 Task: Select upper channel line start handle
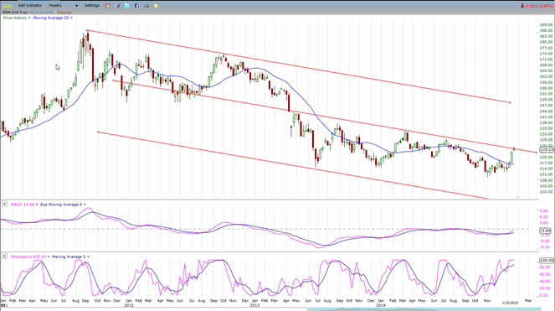click(x=87, y=30)
